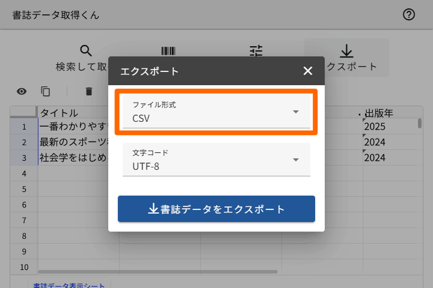This screenshot has width=433, height=288.
Task: Open the ファイル形式 CSV dropdown
Action: (x=216, y=112)
